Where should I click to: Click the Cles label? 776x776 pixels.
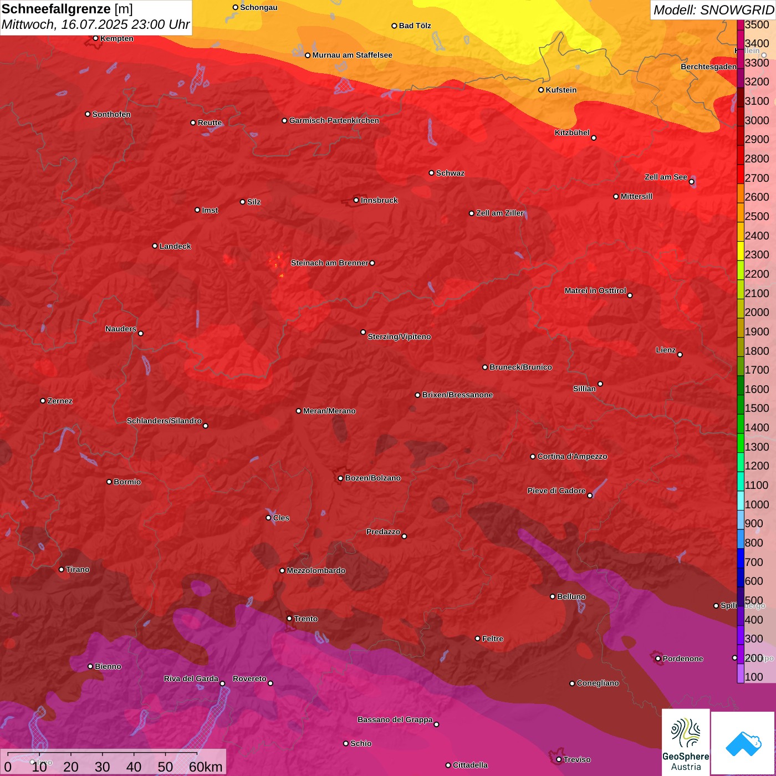pos(281,518)
